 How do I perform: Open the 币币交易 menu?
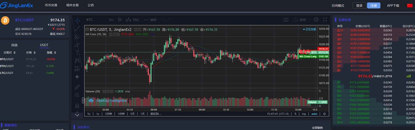[x=51, y=5]
